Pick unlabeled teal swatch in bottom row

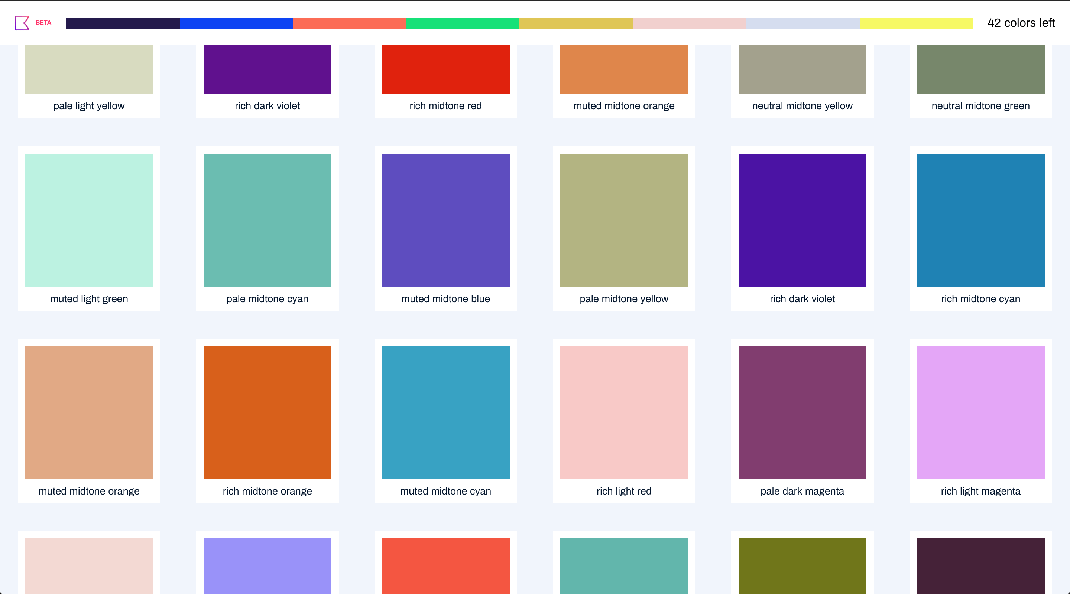tap(624, 566)
